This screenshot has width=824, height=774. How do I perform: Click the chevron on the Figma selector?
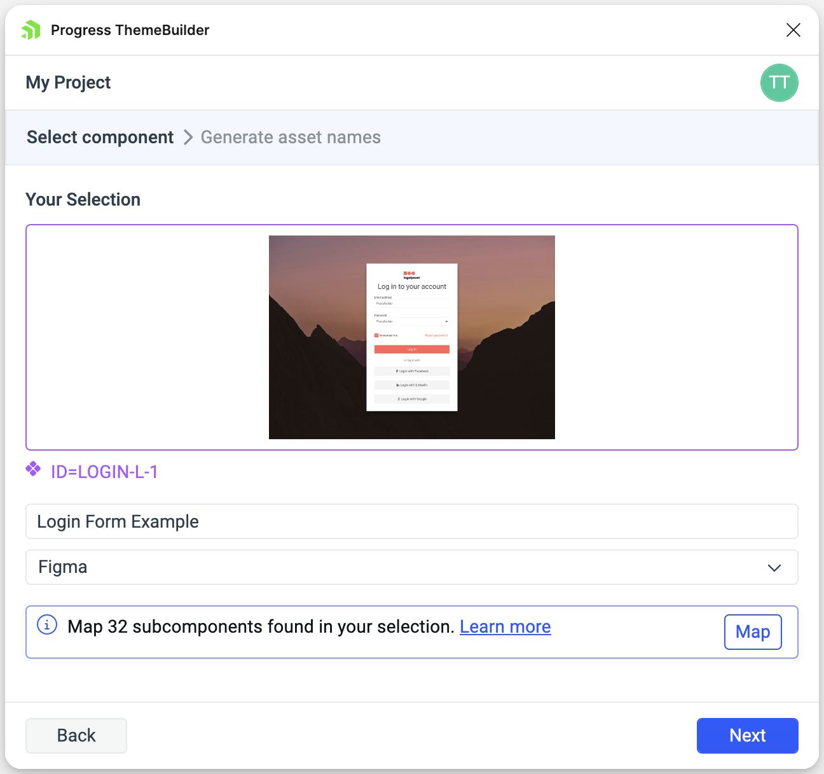[x=774, y=567]
